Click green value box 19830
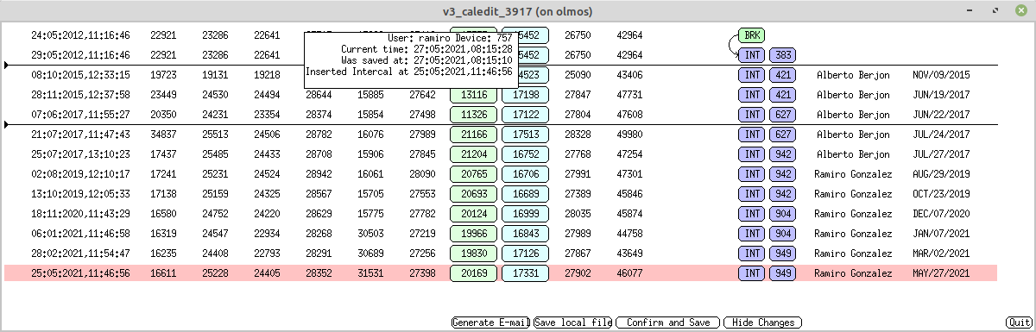 pyautogui.click(x=474, y=253)
